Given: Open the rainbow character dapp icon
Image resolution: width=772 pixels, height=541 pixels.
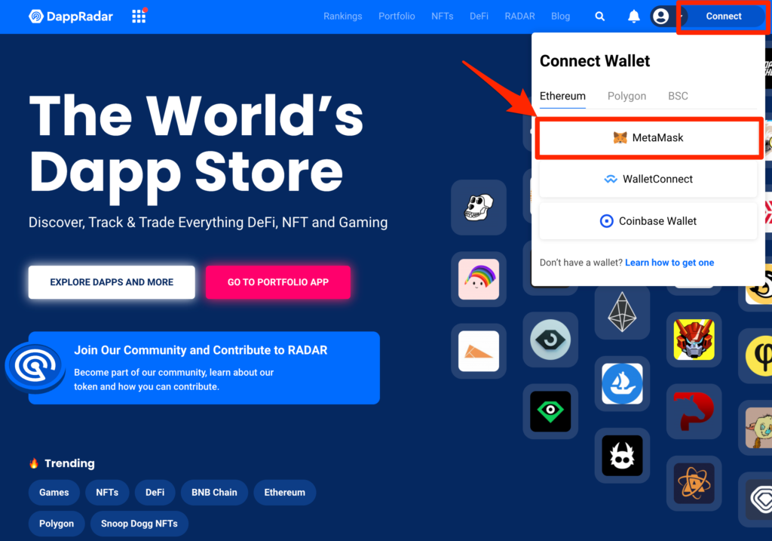Looking at the screenshot, I should (x=479, y=279).
